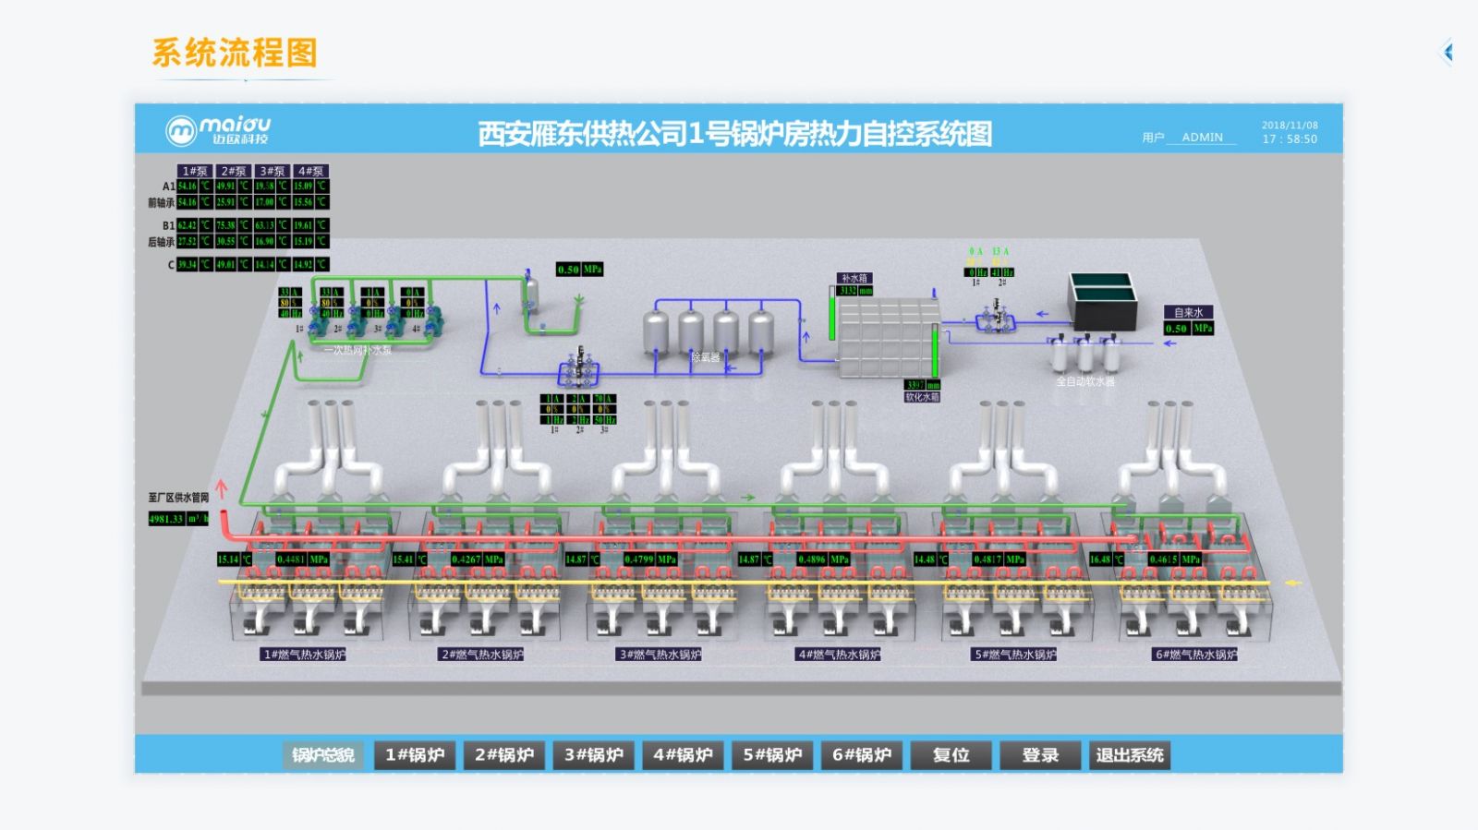
Task: Open the 4#锅炉 page
Action: tap(683, 755)
